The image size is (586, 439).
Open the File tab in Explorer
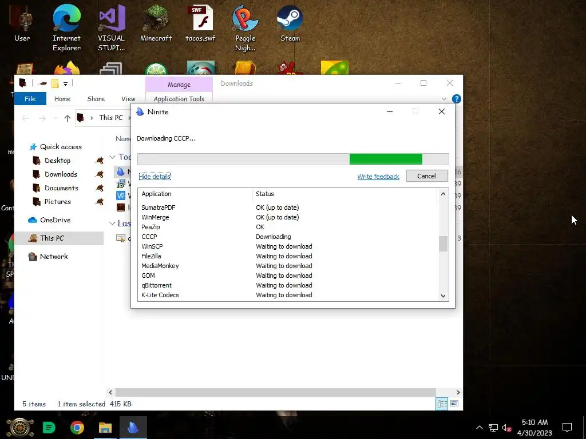30,98
